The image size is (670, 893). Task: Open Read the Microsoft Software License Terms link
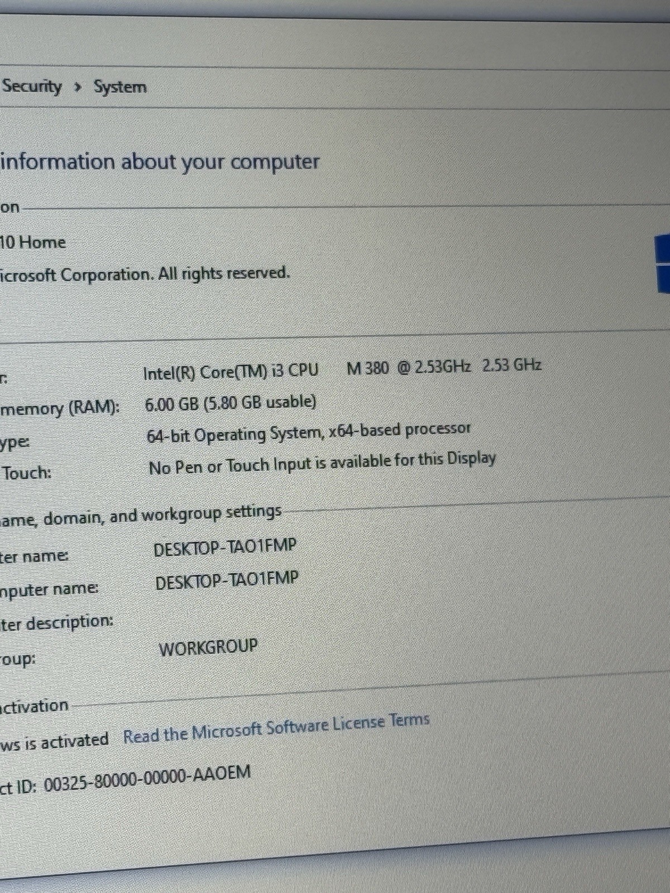[x=276, y=728]
